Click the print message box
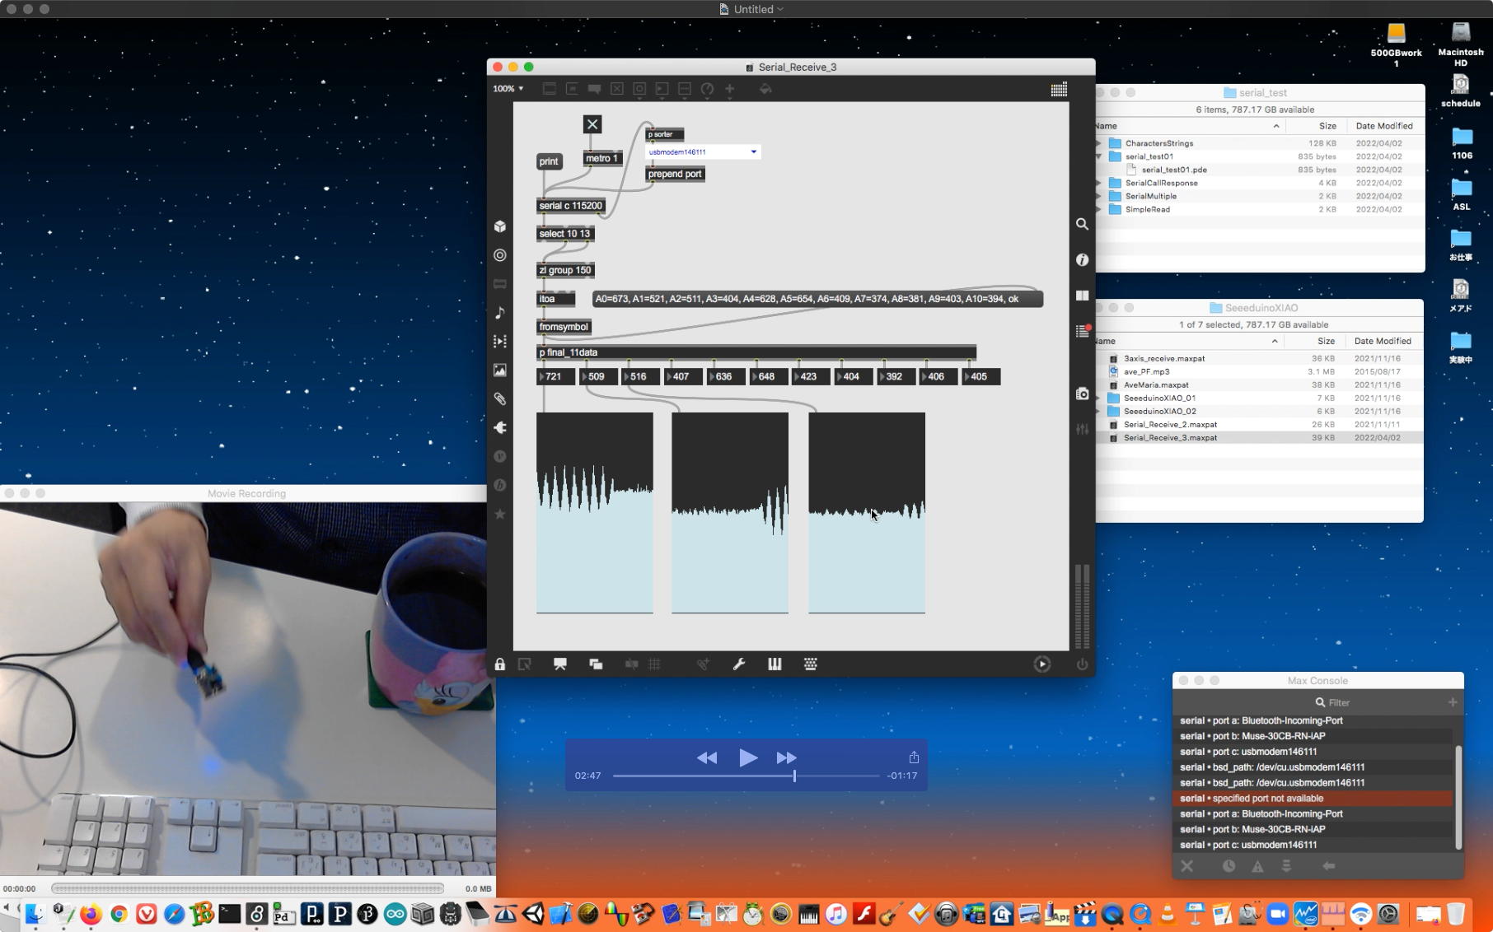 pyautogui.click(x=549, y=161)
